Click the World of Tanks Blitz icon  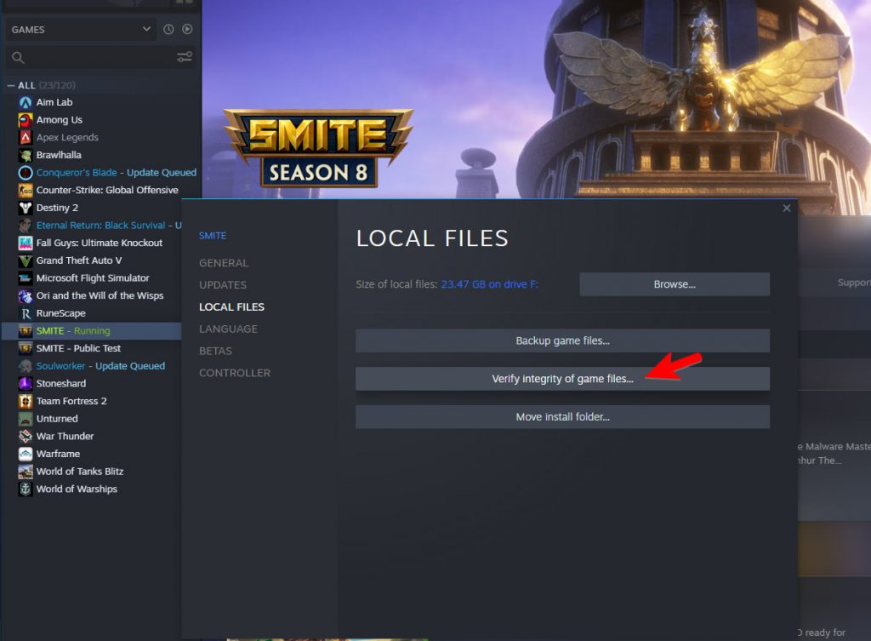25,472
